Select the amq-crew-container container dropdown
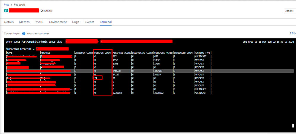This screenshot has width=296, height=134. pyautogui.click(x=38, y=34)
